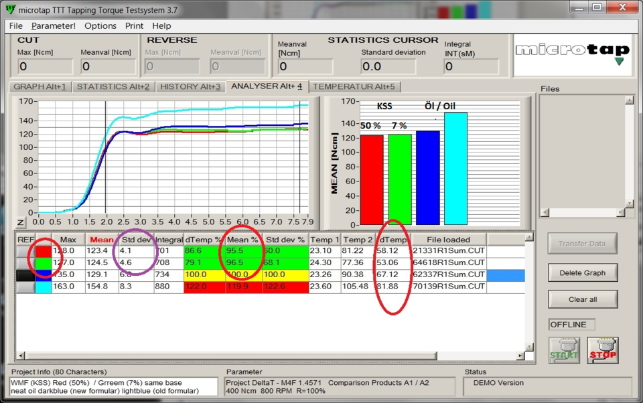Open the Print menu

[x=134, y=26]
